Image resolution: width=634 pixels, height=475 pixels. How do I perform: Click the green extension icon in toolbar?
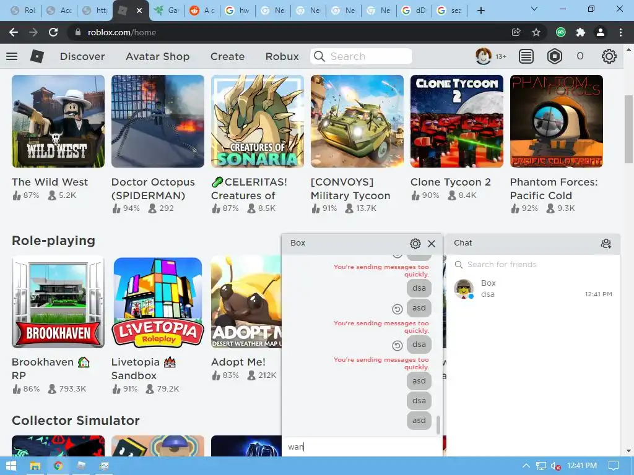[x=560, y=32]
